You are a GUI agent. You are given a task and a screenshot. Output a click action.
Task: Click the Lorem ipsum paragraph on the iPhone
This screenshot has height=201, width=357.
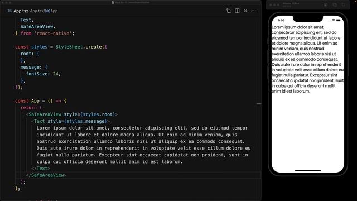(307, 59)
